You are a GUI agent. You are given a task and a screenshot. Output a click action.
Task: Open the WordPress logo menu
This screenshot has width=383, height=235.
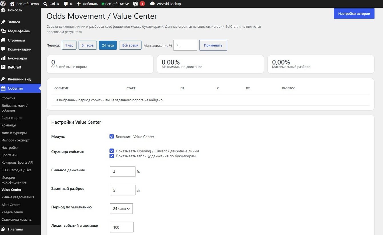[x=3, y=4]
